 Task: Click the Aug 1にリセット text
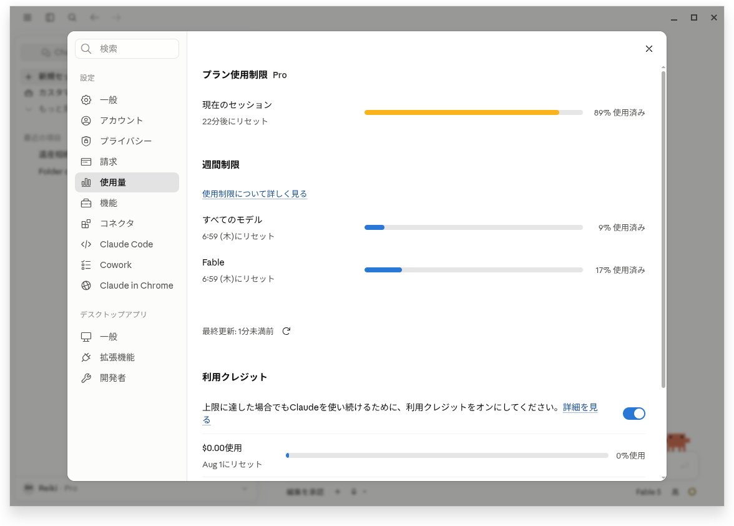click(x=232, y=464)
